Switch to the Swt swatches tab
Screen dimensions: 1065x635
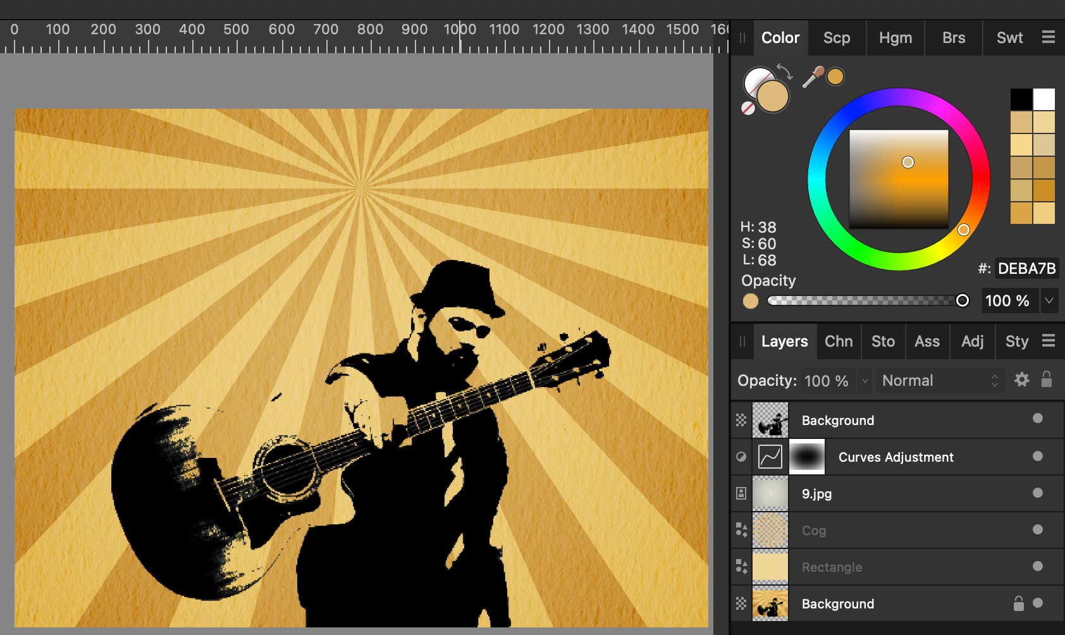click(x=1009, y=38)
